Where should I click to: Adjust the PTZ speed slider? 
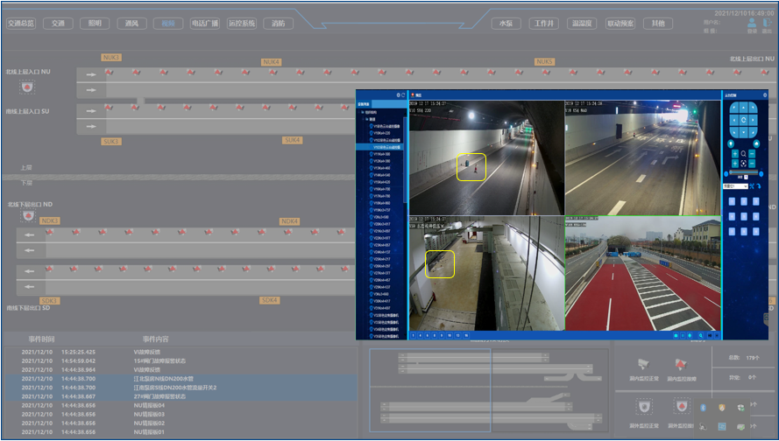coord(743,172)
